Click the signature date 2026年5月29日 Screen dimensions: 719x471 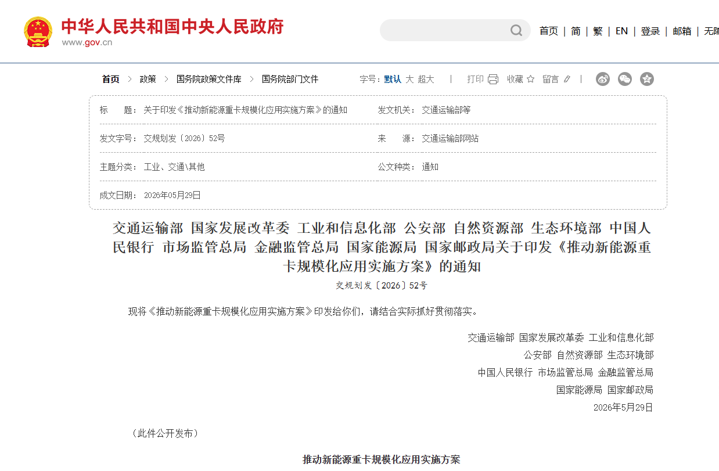[x=623, y=407]
